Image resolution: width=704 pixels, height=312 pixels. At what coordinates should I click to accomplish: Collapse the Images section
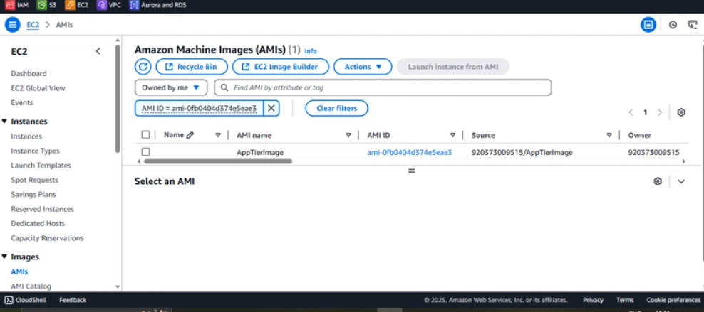pyautogui.click(x=4, y=257)
